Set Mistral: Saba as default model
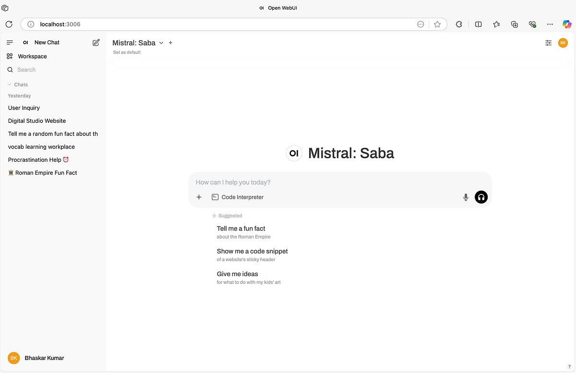 pyautogui.click(x=126, y=52)
